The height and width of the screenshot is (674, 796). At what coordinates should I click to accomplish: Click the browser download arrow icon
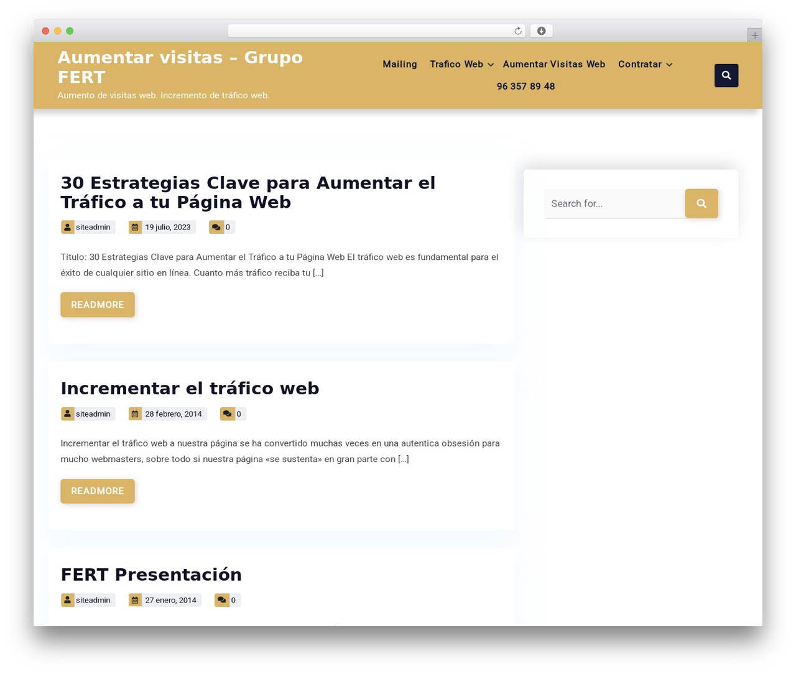542,31
